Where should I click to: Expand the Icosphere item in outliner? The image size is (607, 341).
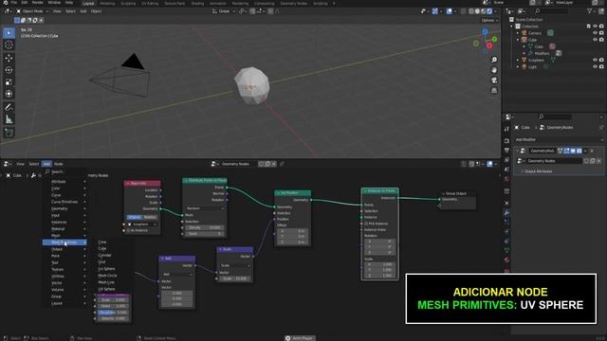click(x=518, y=60)
